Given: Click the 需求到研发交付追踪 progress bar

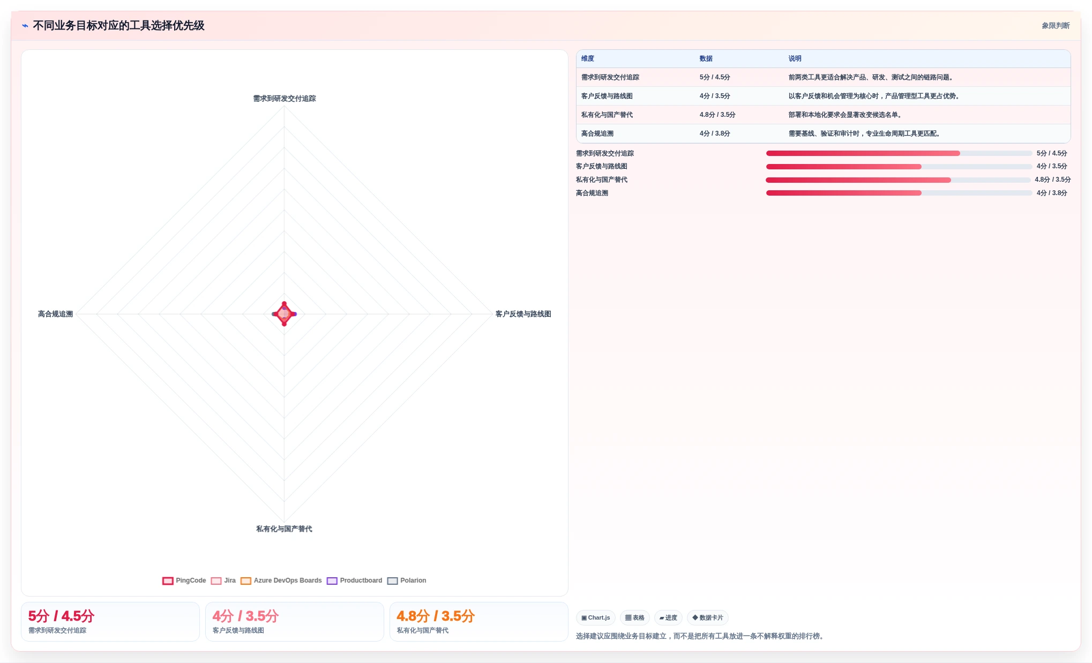Looking at the screenshot, I should point(899,153).
